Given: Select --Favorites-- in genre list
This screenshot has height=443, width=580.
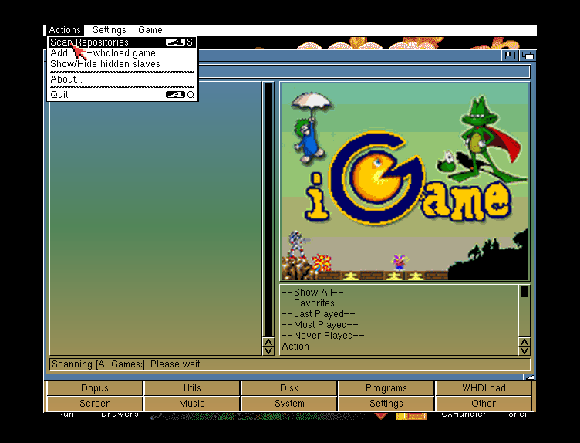Looking at the screenshot, I should 399,303.
